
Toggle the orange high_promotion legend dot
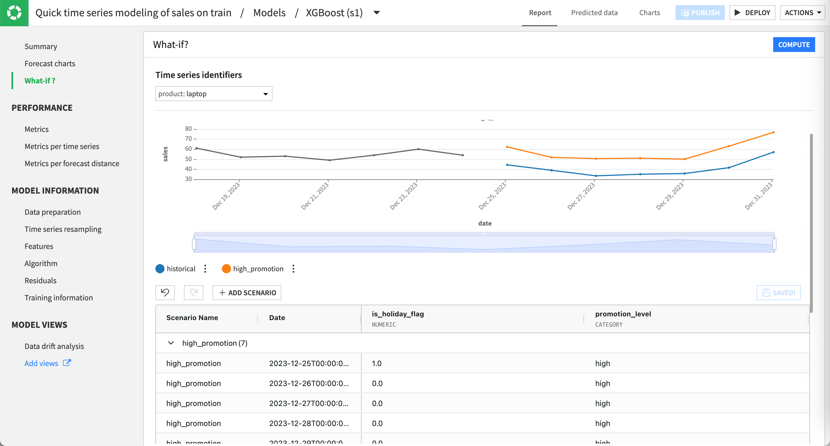pos(226,269)
